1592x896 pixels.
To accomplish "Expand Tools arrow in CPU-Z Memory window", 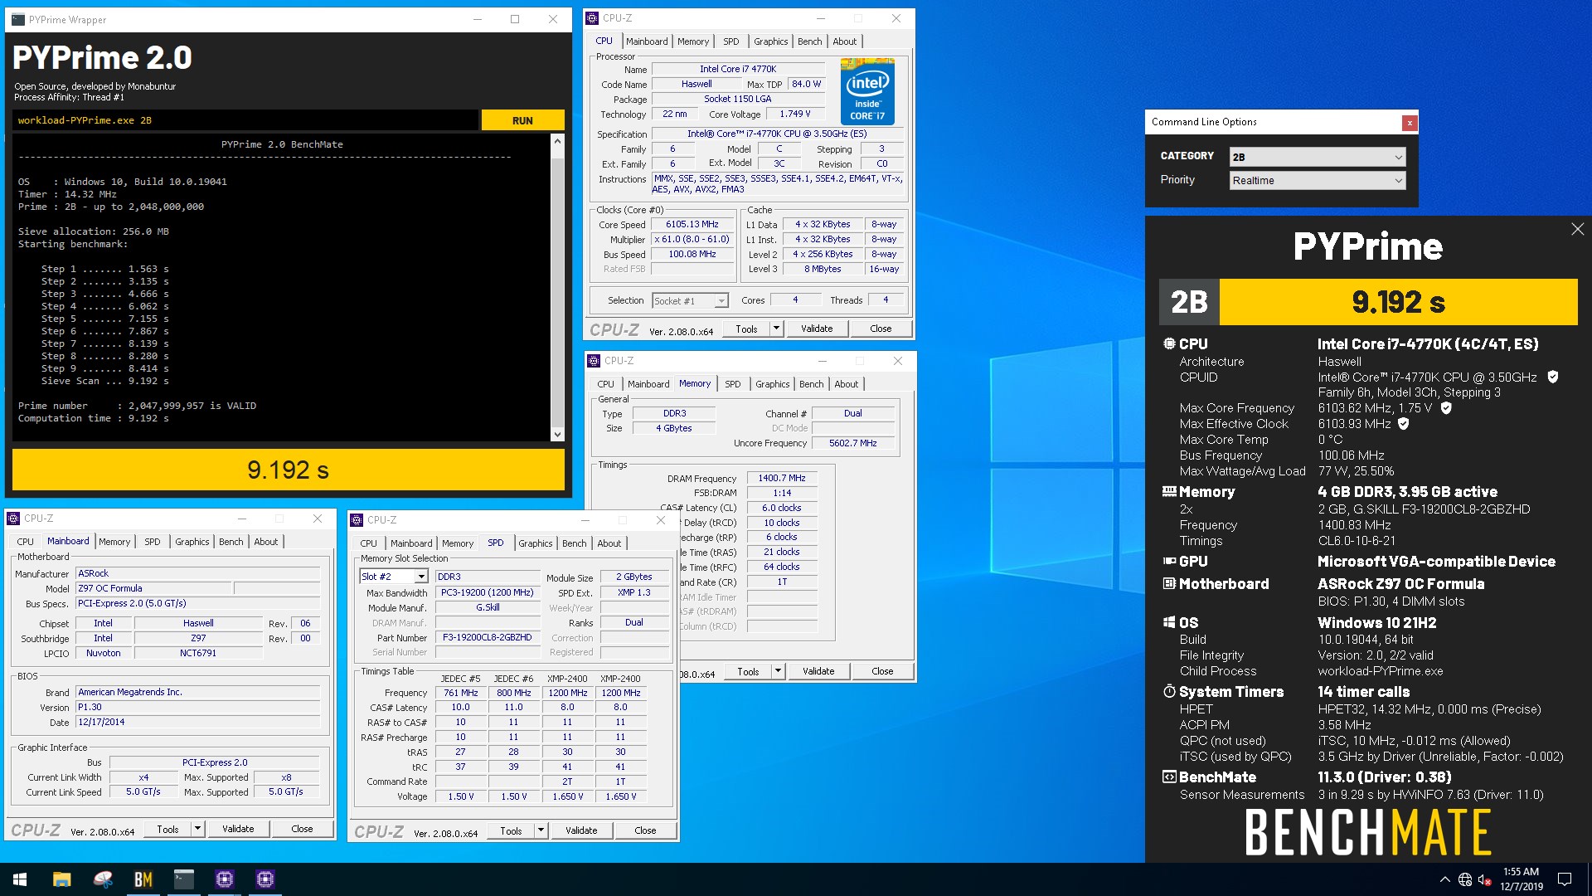I will click(x=778, y=671).
